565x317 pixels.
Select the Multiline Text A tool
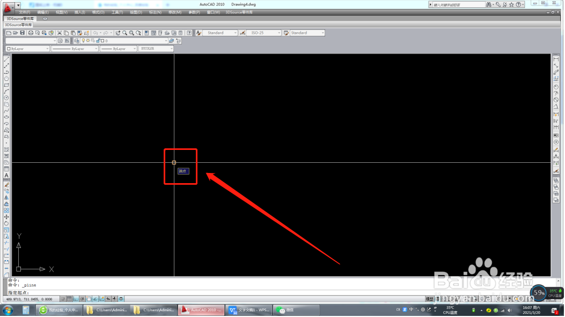click(6, 176)
